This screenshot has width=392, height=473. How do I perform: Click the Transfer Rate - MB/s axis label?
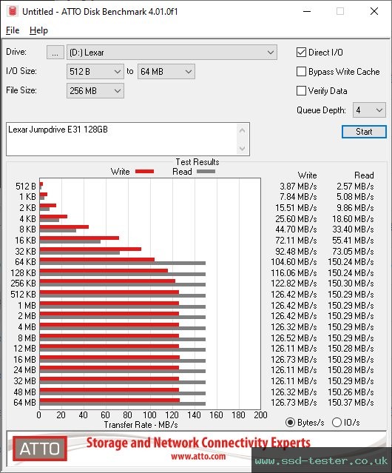pos(141,425)
